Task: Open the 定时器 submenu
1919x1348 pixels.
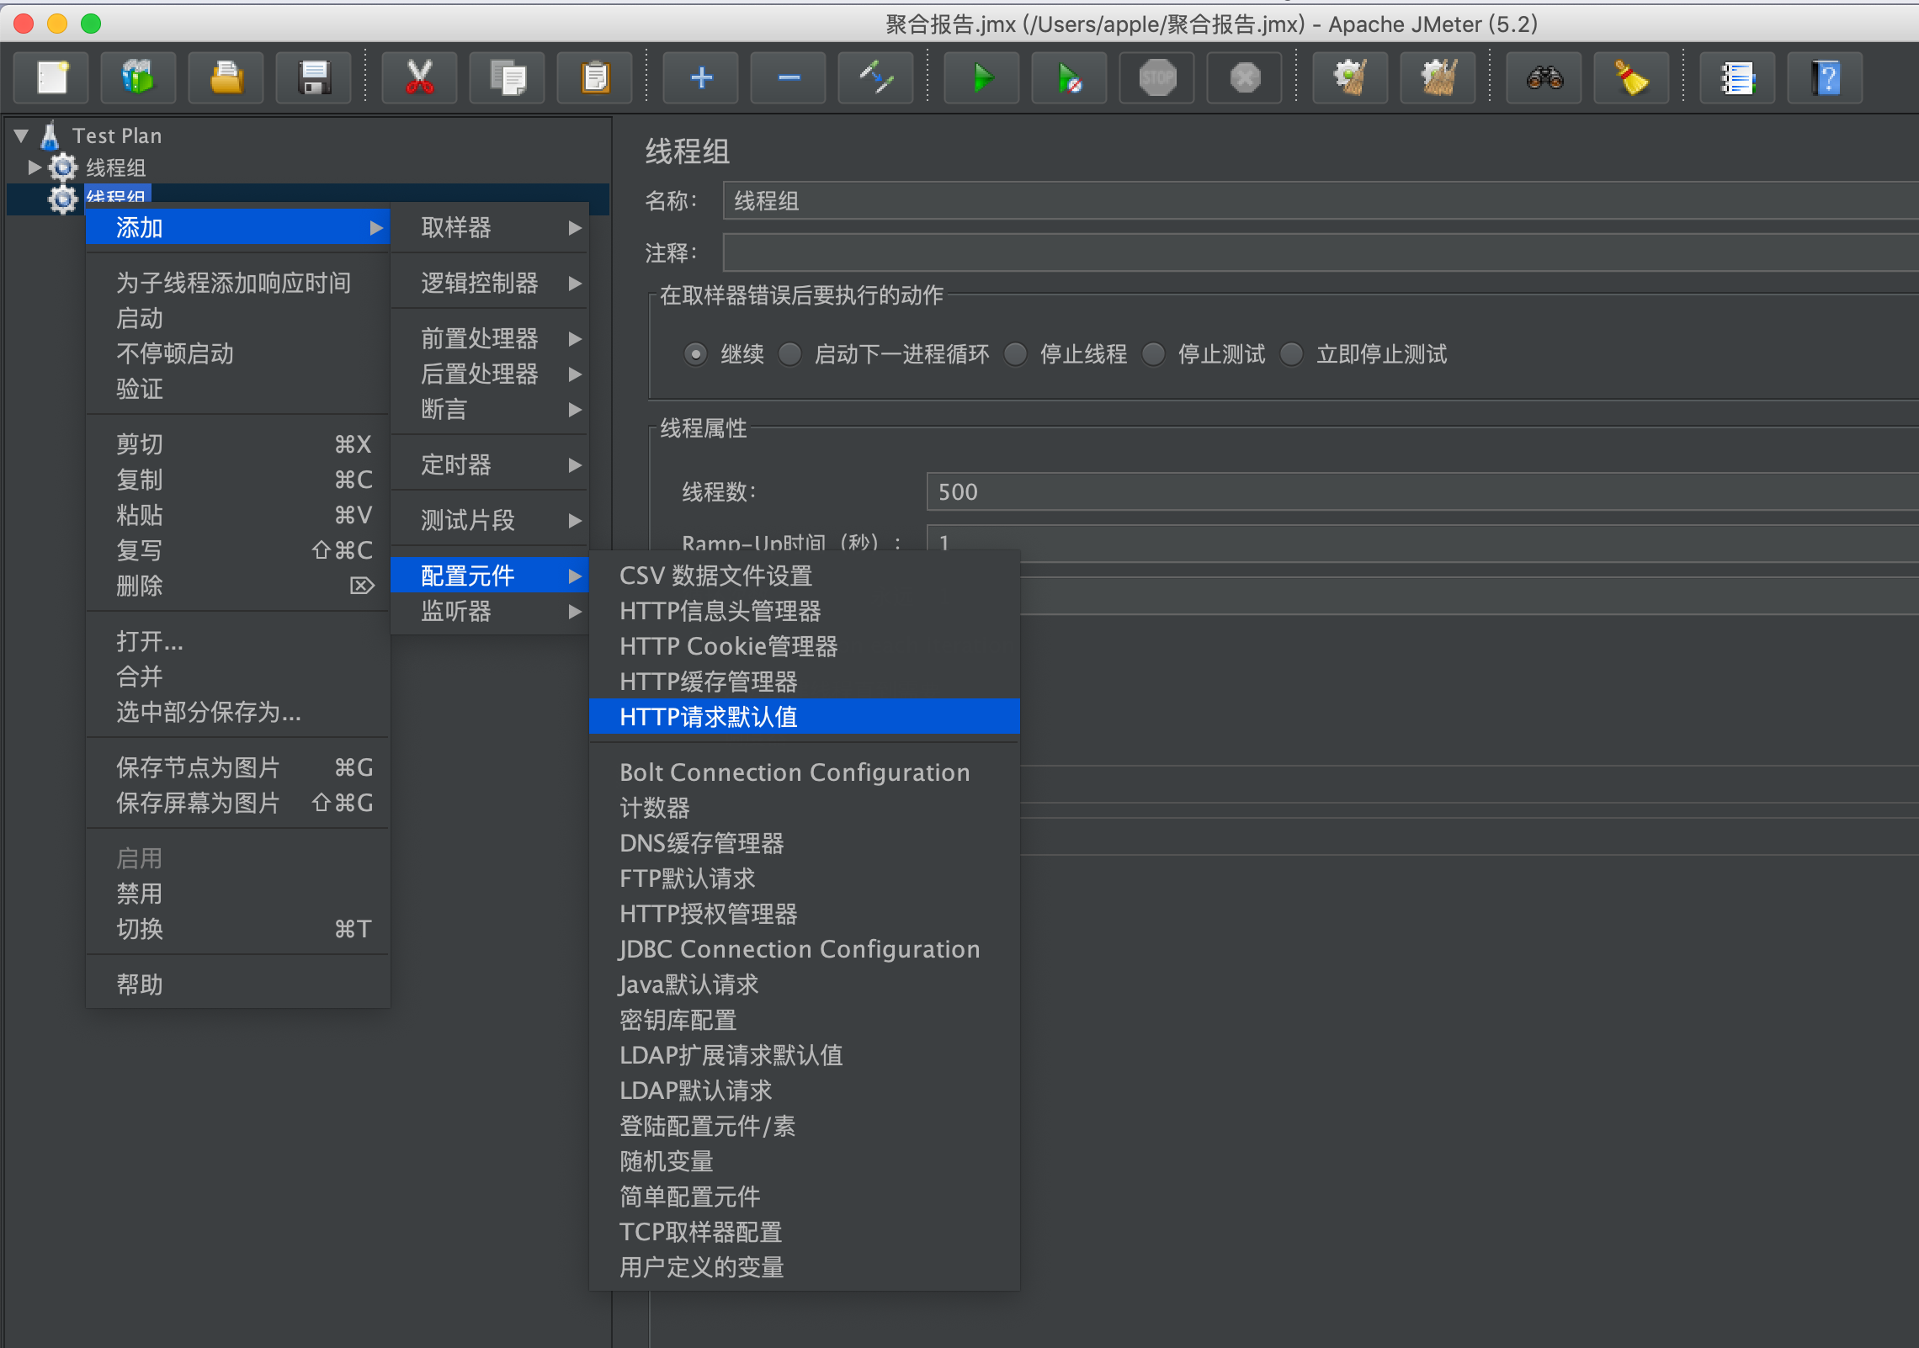Action: click(490, 464)
